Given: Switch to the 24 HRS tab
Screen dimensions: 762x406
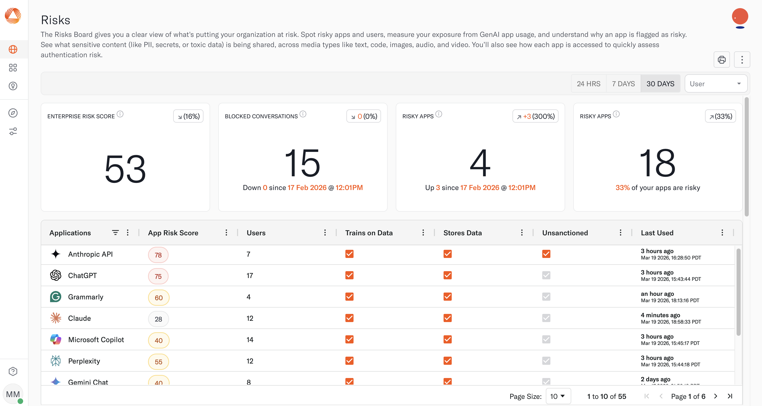Looking at the screenshot, I should tap(588, 84).
